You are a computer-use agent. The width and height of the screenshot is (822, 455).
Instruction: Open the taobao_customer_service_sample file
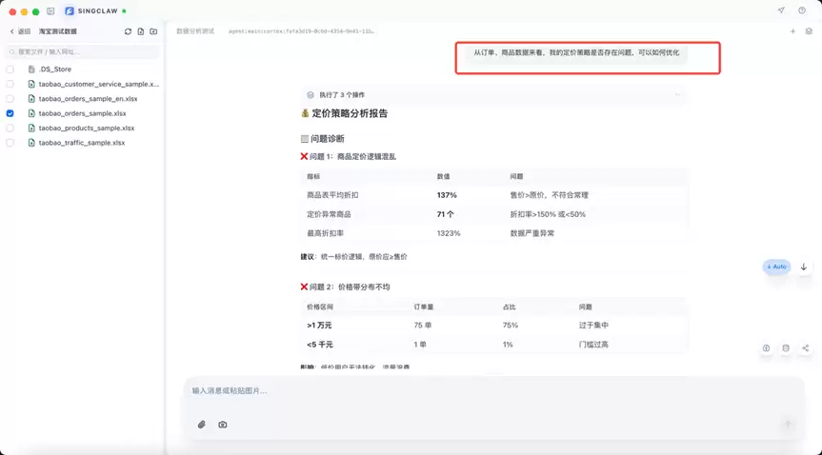pyautogui.click(x=98, y=84)
